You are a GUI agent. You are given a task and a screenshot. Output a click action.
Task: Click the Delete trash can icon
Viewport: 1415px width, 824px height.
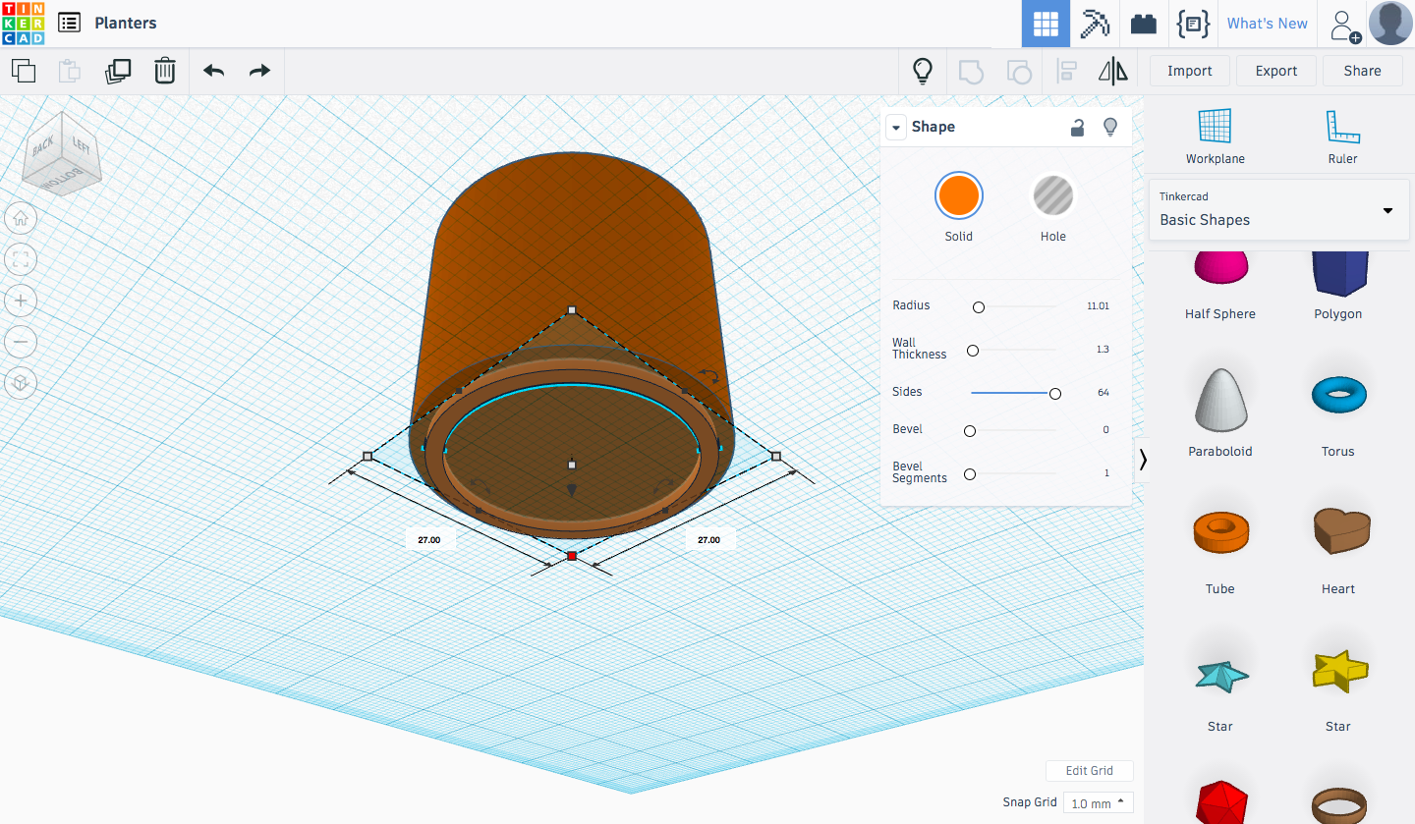[165, 71]
